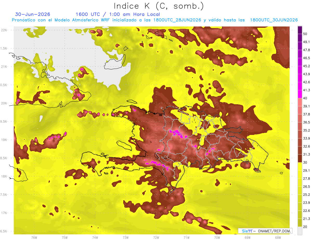Click colorbar value "26.5"

click(x=307, y=187)
